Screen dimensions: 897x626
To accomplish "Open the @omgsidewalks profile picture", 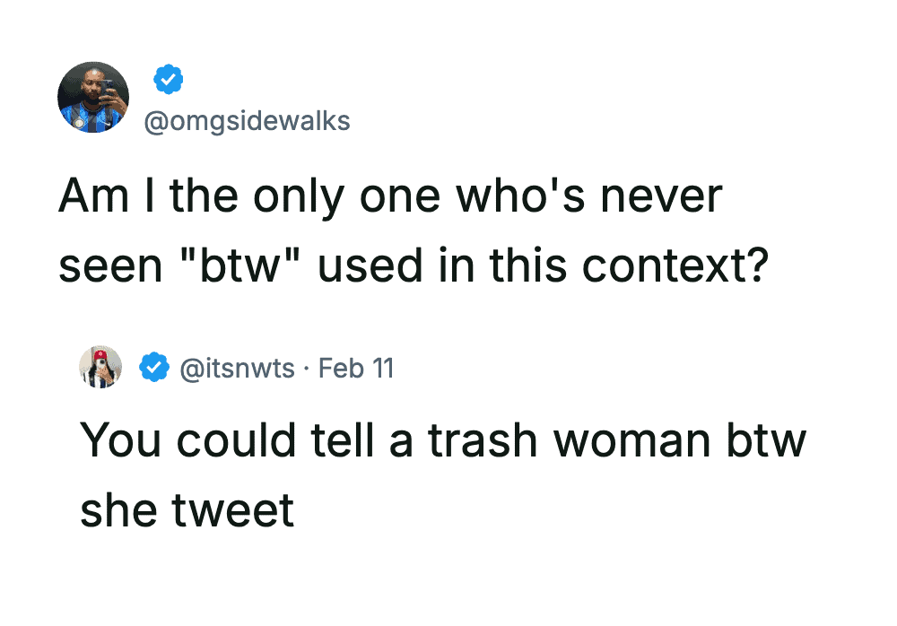I will (93, 98).
